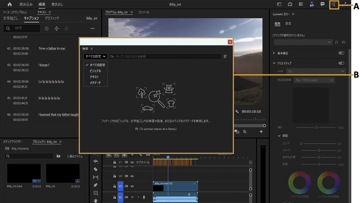
Task: Select テキスト in the search filter list
Action: [x=94, y=77]
